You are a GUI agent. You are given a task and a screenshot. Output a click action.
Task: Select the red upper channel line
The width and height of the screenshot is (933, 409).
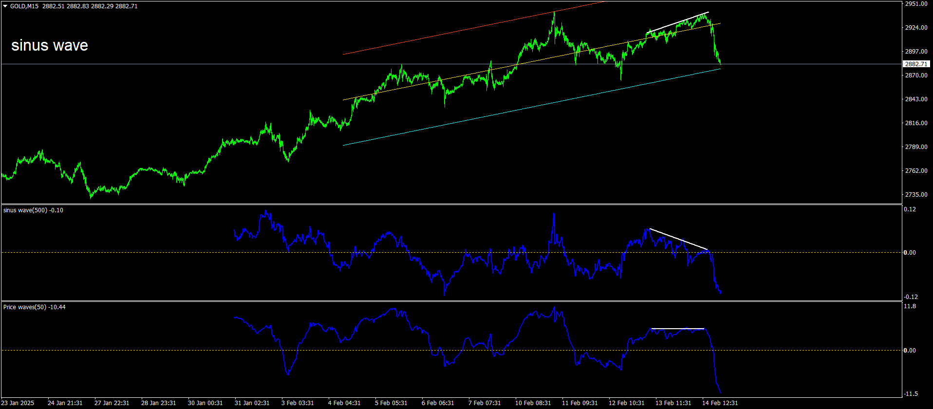point(473,28)
